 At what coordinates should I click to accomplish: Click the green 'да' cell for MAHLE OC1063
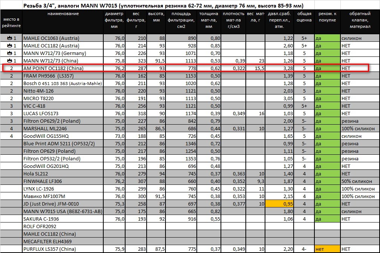(x=327, y=38)
